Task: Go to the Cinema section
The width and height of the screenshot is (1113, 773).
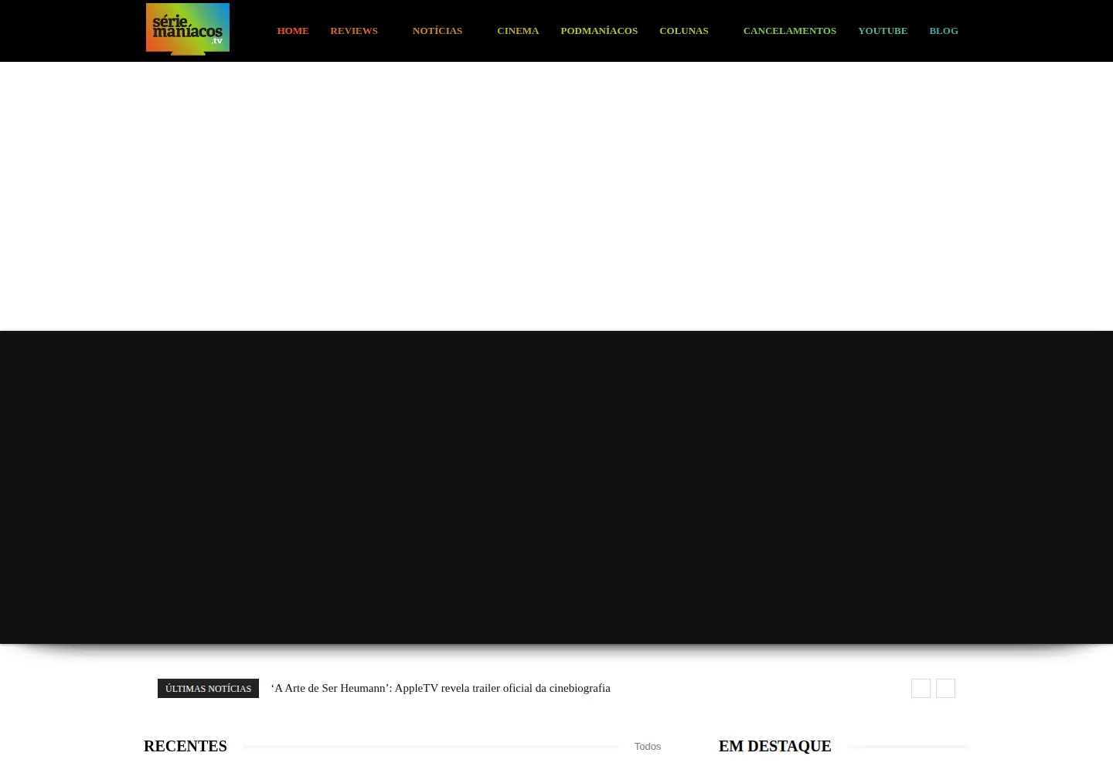Action: coord(518,31)
